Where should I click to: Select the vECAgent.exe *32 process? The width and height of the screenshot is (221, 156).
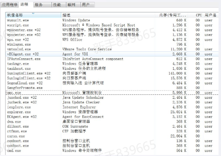pos(112,54)
